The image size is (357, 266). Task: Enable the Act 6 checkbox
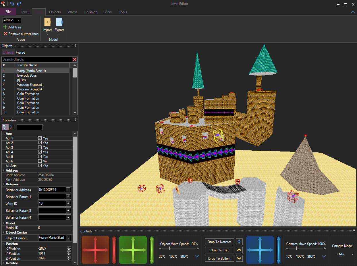point(40,161)
